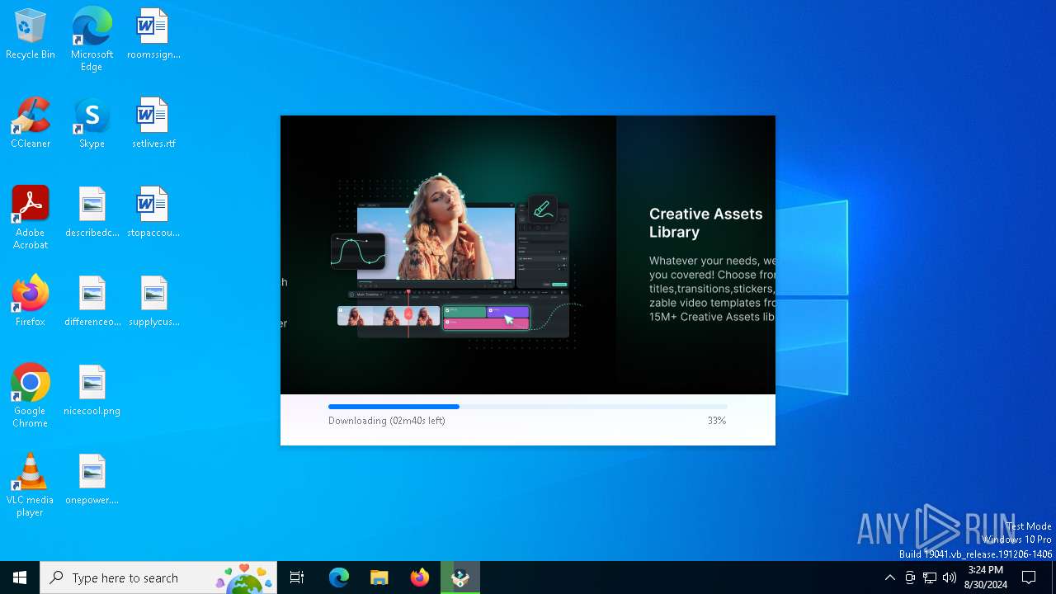Open the Action Center notifications
The image size is (1056, 594).
click(x=1029, y=577)
